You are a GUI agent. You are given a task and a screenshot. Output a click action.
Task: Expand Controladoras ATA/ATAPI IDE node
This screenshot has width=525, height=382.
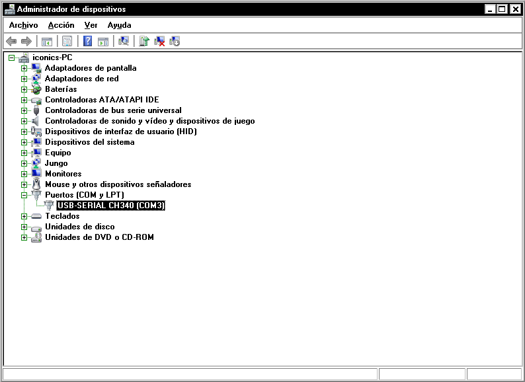(24, 100)
